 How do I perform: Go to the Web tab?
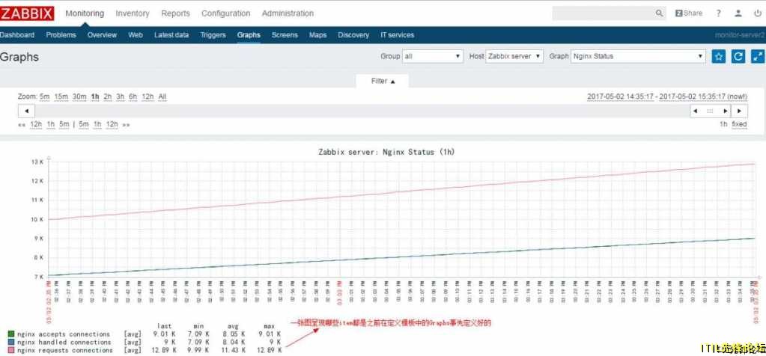click(136, 35)
